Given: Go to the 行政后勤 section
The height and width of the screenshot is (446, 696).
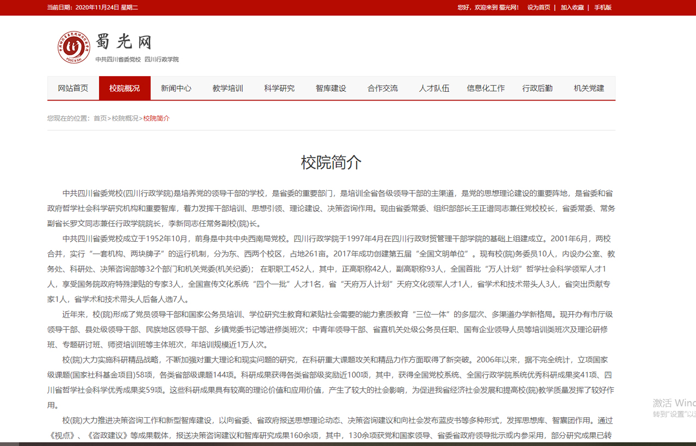Looking at the screenshot, I should tap(537, 88).
